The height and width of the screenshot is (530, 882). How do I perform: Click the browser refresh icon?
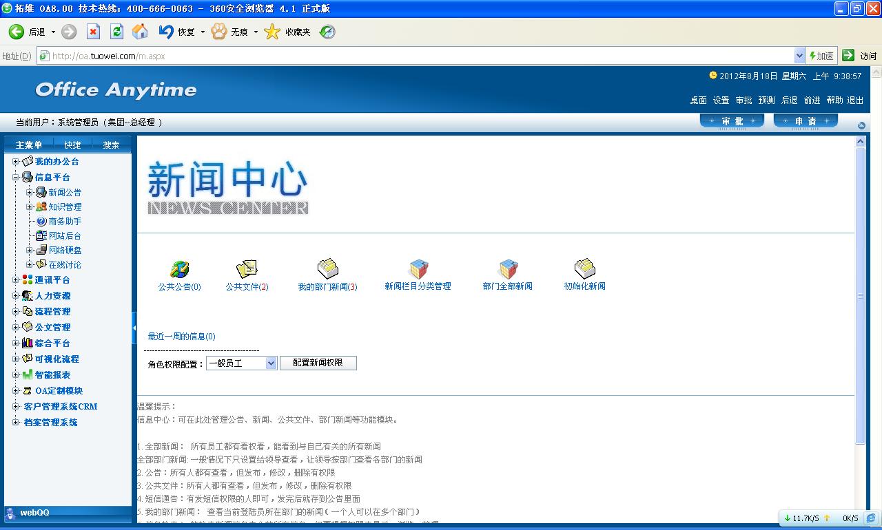click(x=116, y=32)
